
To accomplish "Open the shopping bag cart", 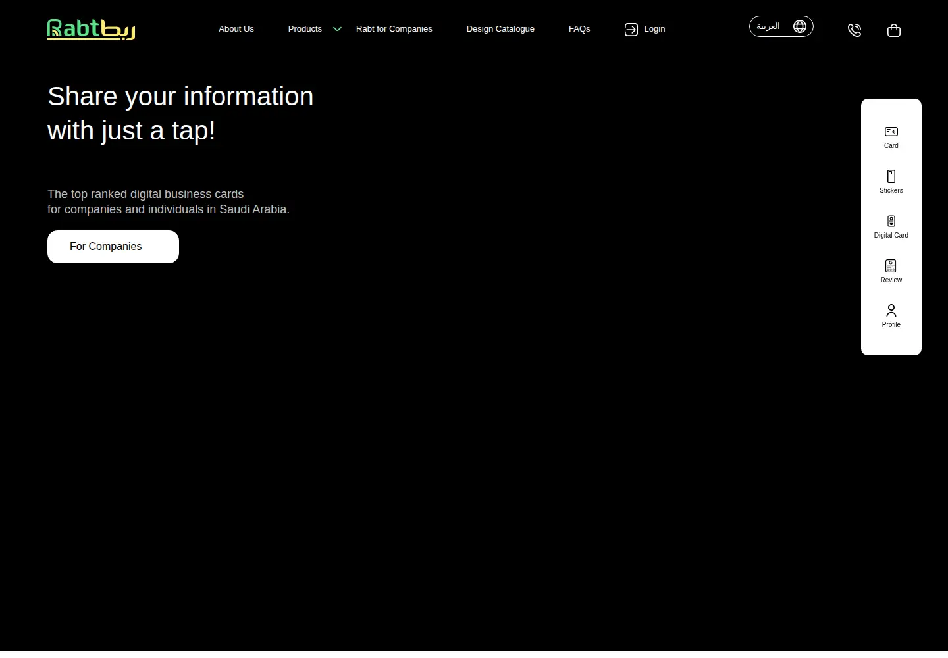I will (894, 30).
